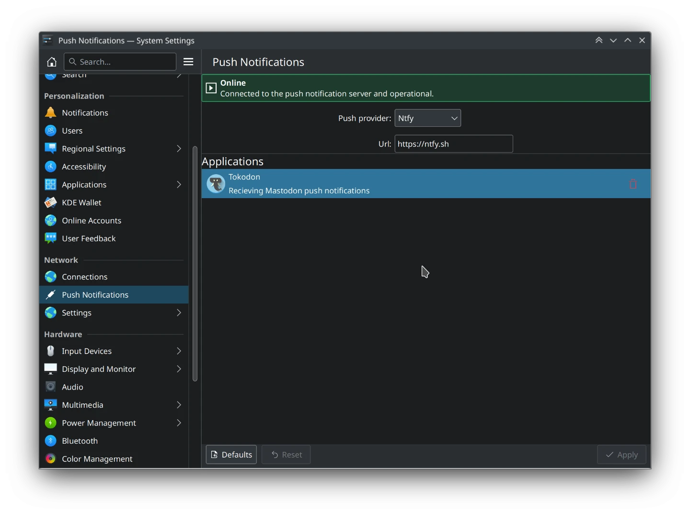Viewport: 689px width, 514px height.
Task: Select Online Accounts in the sidebar
Action: 114,220
